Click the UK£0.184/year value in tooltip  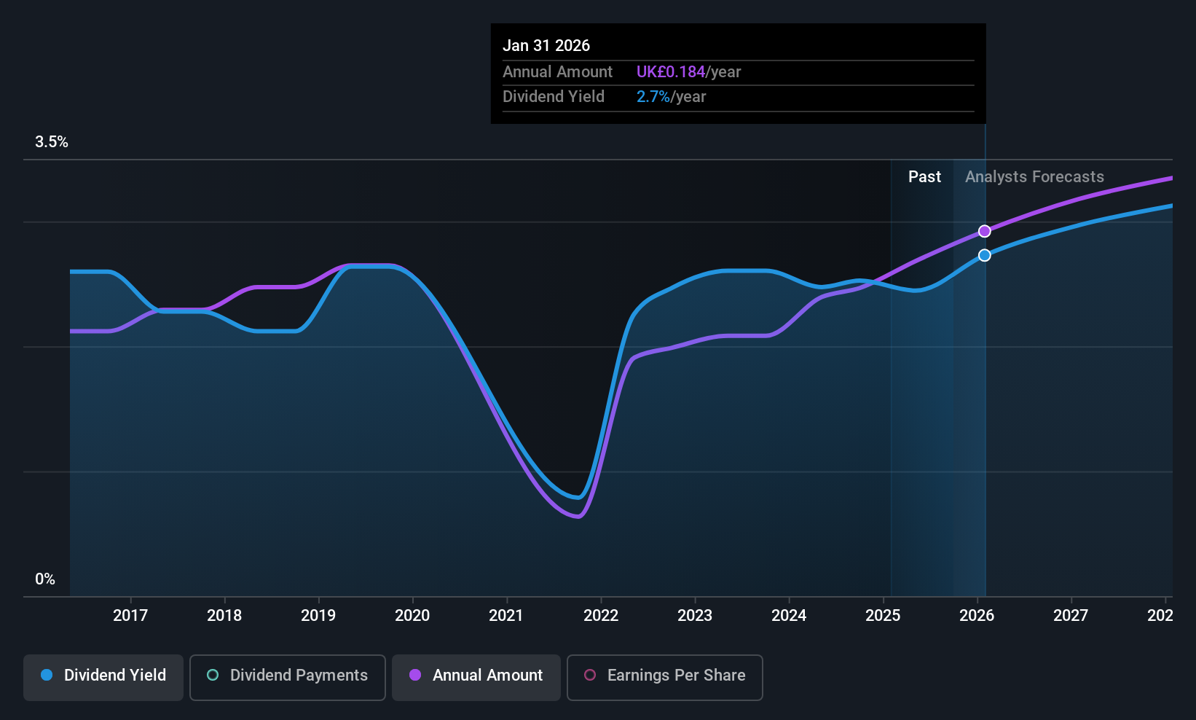[688, 72]
